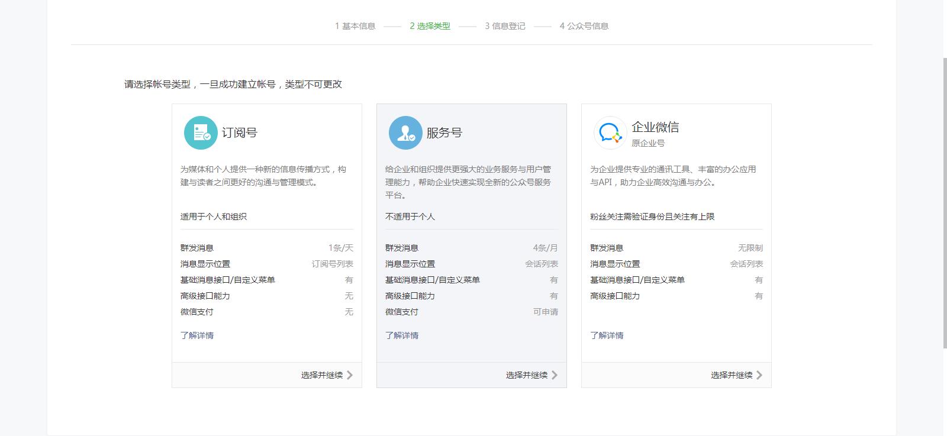The width and height of the screenshot is (947, 436).
Task: Click the 无限制 value
Action: pyautogui.click(x=750, y=248)
